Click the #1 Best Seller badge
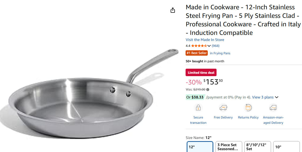Image resolution: width=302 pixels, height=152 pixels. (197, 53)
